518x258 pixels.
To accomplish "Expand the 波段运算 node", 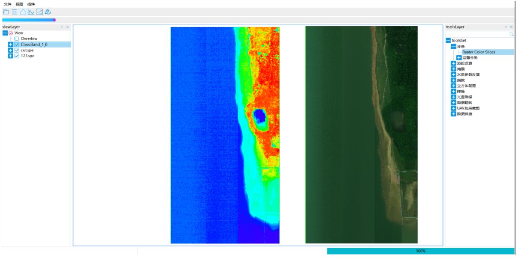I will click(454, 63).
